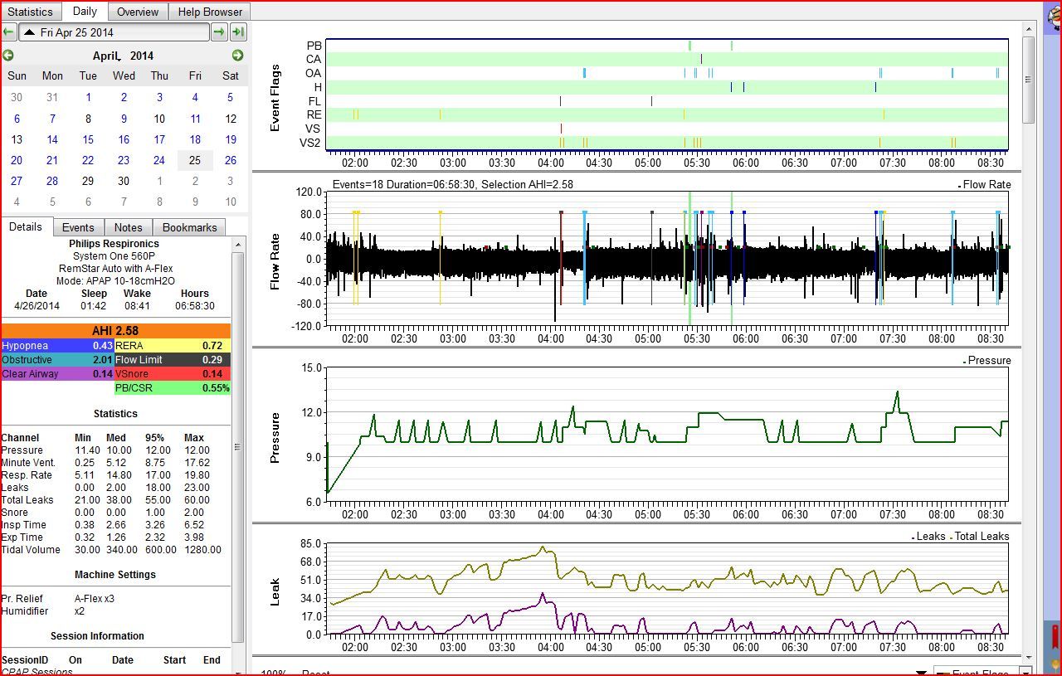Click the PB/CSR green index row
1062x676 pixels.
pyautogui.click(x=173, y=387)
